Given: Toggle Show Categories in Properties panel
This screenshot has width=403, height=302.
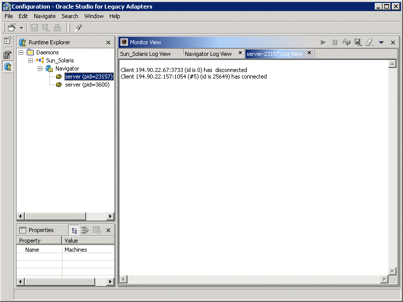Looking at the screenshot, I should (74, 231).
